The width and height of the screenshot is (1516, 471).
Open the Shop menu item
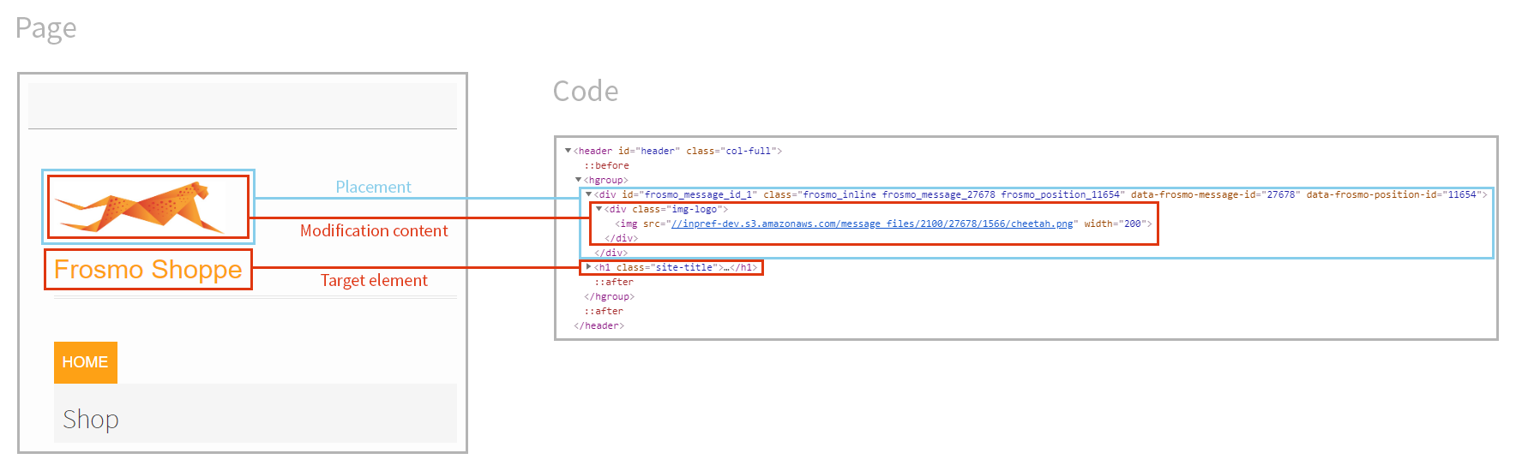click(x=91, y=420)
